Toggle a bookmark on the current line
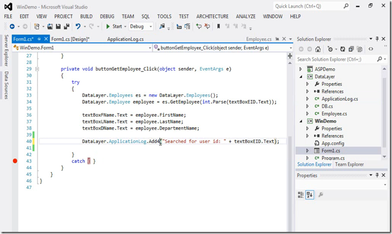 [x=219, y=26]
